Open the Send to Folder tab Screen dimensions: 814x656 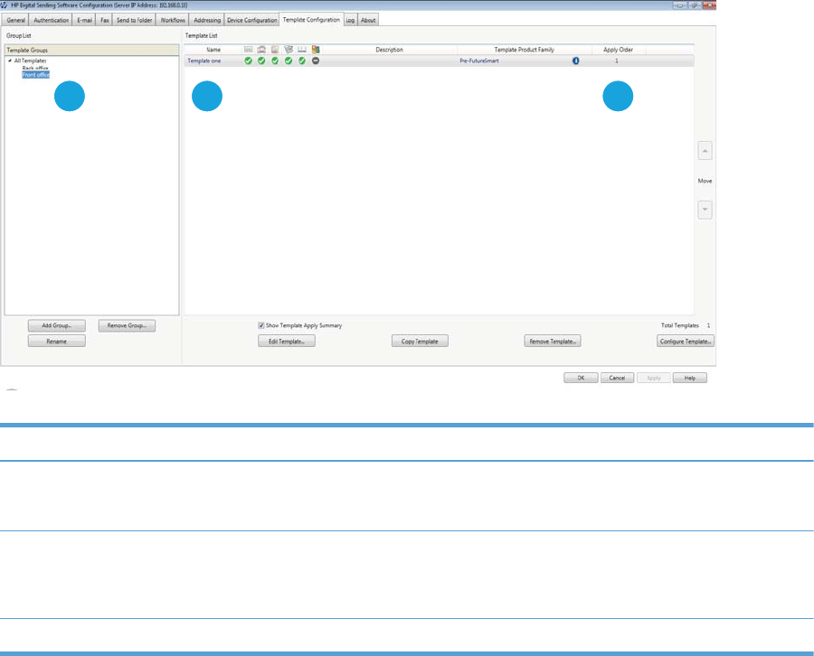pos(134,20)
